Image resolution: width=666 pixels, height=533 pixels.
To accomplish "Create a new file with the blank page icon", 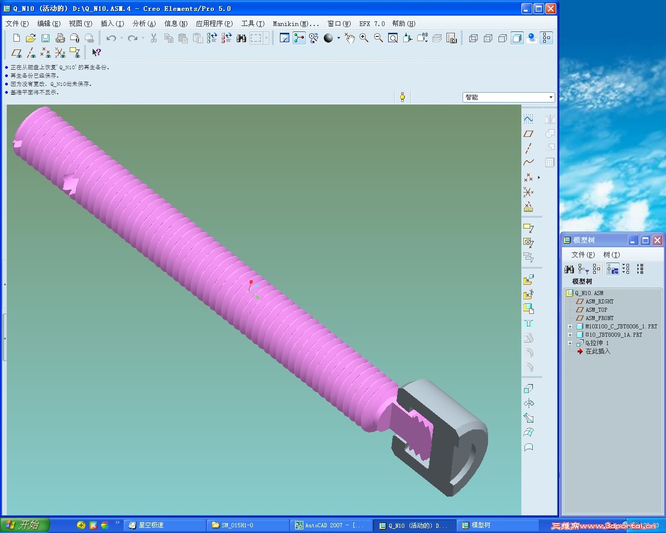I will pyautogui.click(x=17, y=38).
